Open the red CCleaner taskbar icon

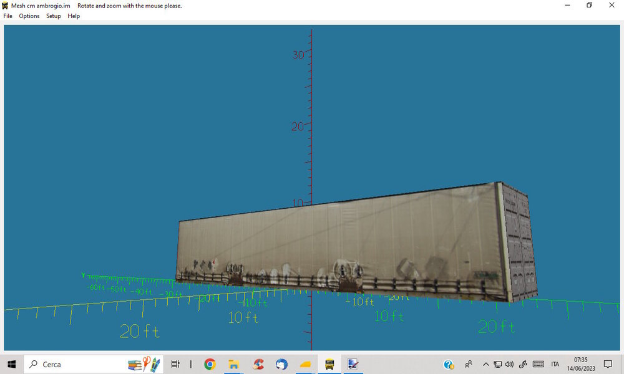(258, 364)
